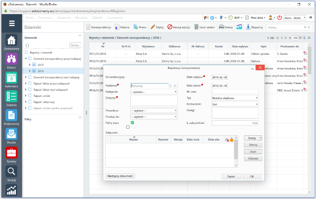Click the Skanuj attachment button

(x=253, y=145)
